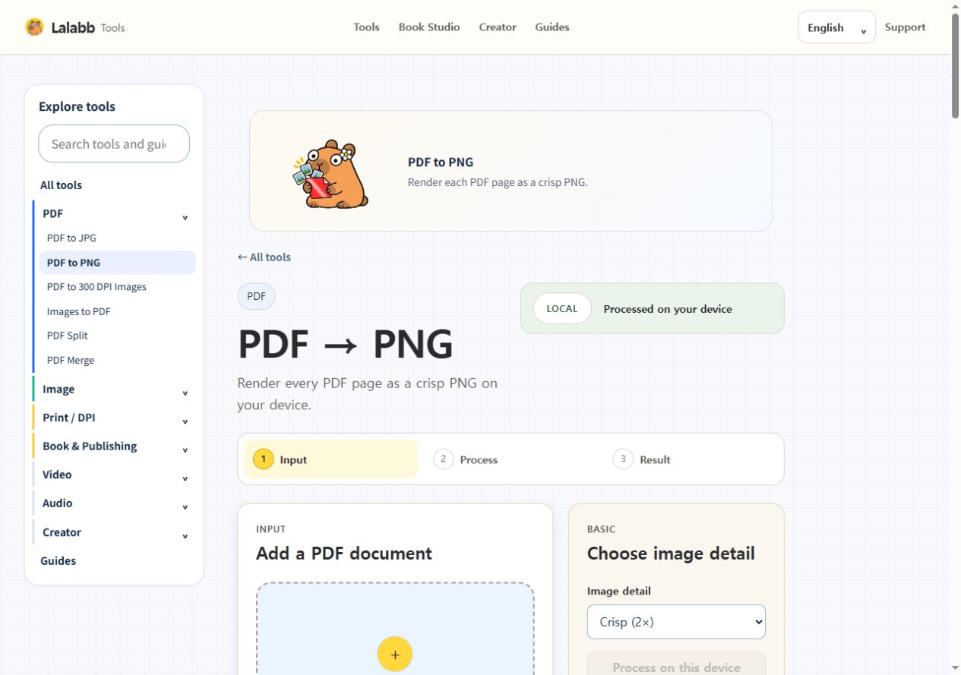Click the LOCAL badge
Image resolution: width=961 pixels, height=675 pixels.
click(561, 308)
